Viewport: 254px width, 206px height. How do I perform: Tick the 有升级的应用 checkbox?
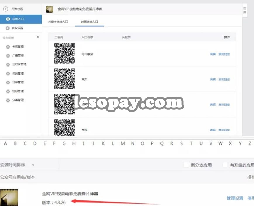[x=225, y=165]
